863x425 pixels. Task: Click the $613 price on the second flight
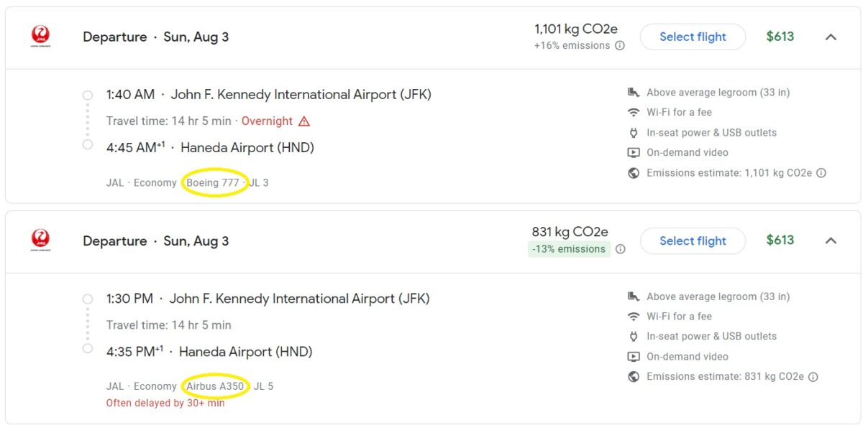tap(780, 240)
